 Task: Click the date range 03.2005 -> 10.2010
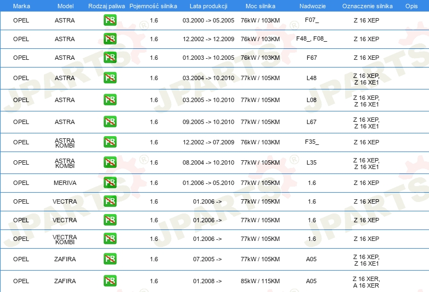click(208, 100)
